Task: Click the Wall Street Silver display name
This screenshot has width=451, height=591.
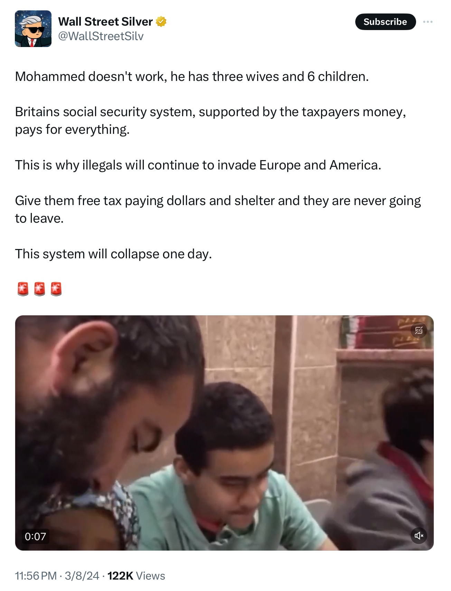Action: [105, 21]
